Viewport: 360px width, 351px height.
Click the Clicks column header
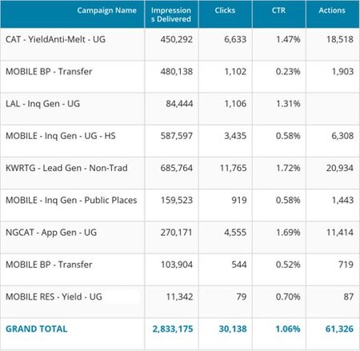(225, 10)
